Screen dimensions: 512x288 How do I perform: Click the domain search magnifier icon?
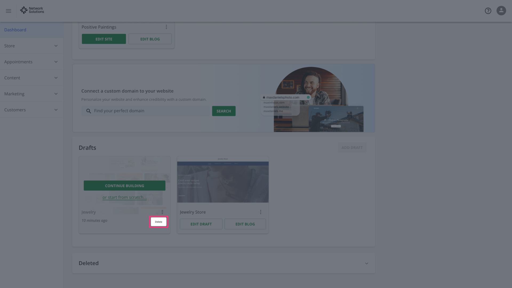(x=89, y=111)
